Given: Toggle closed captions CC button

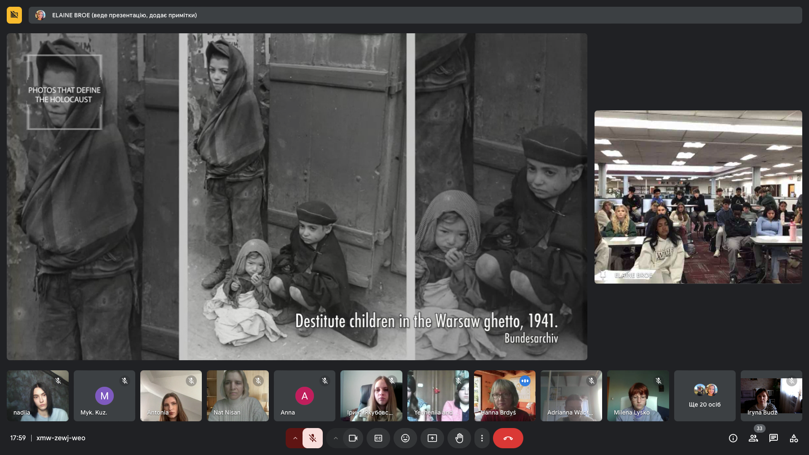Looking at the screenshot, I should (x=378, y=438).
